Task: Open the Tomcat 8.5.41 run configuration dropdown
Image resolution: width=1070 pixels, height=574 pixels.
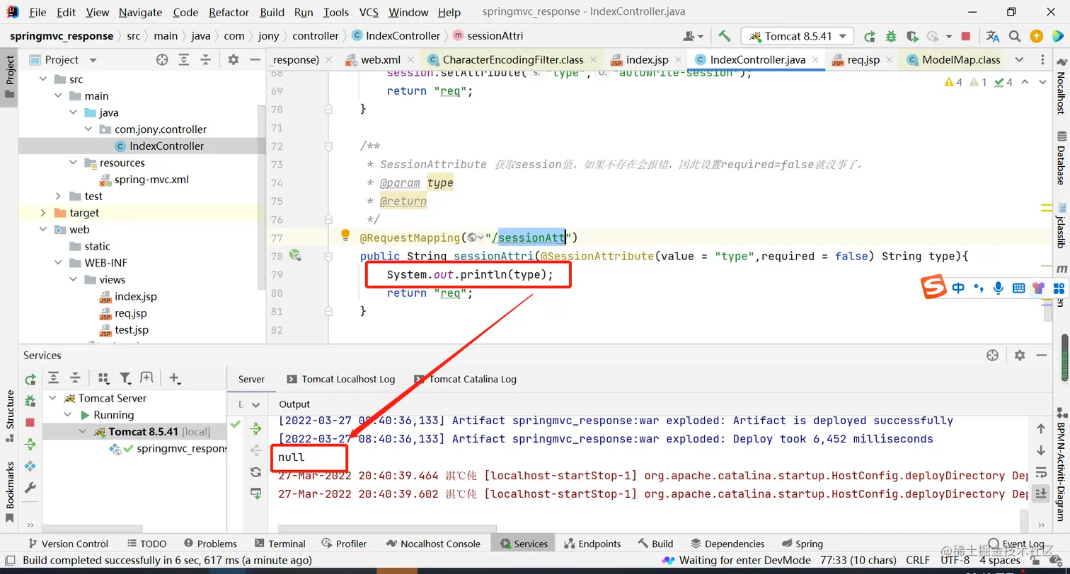Action: pyautogui.click(x=798, y=36)
